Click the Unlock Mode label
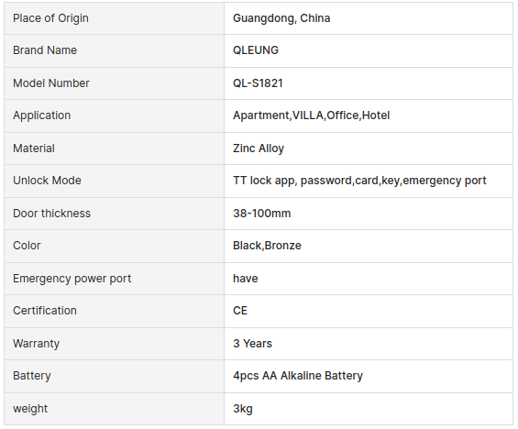 [x=47, y=181]
